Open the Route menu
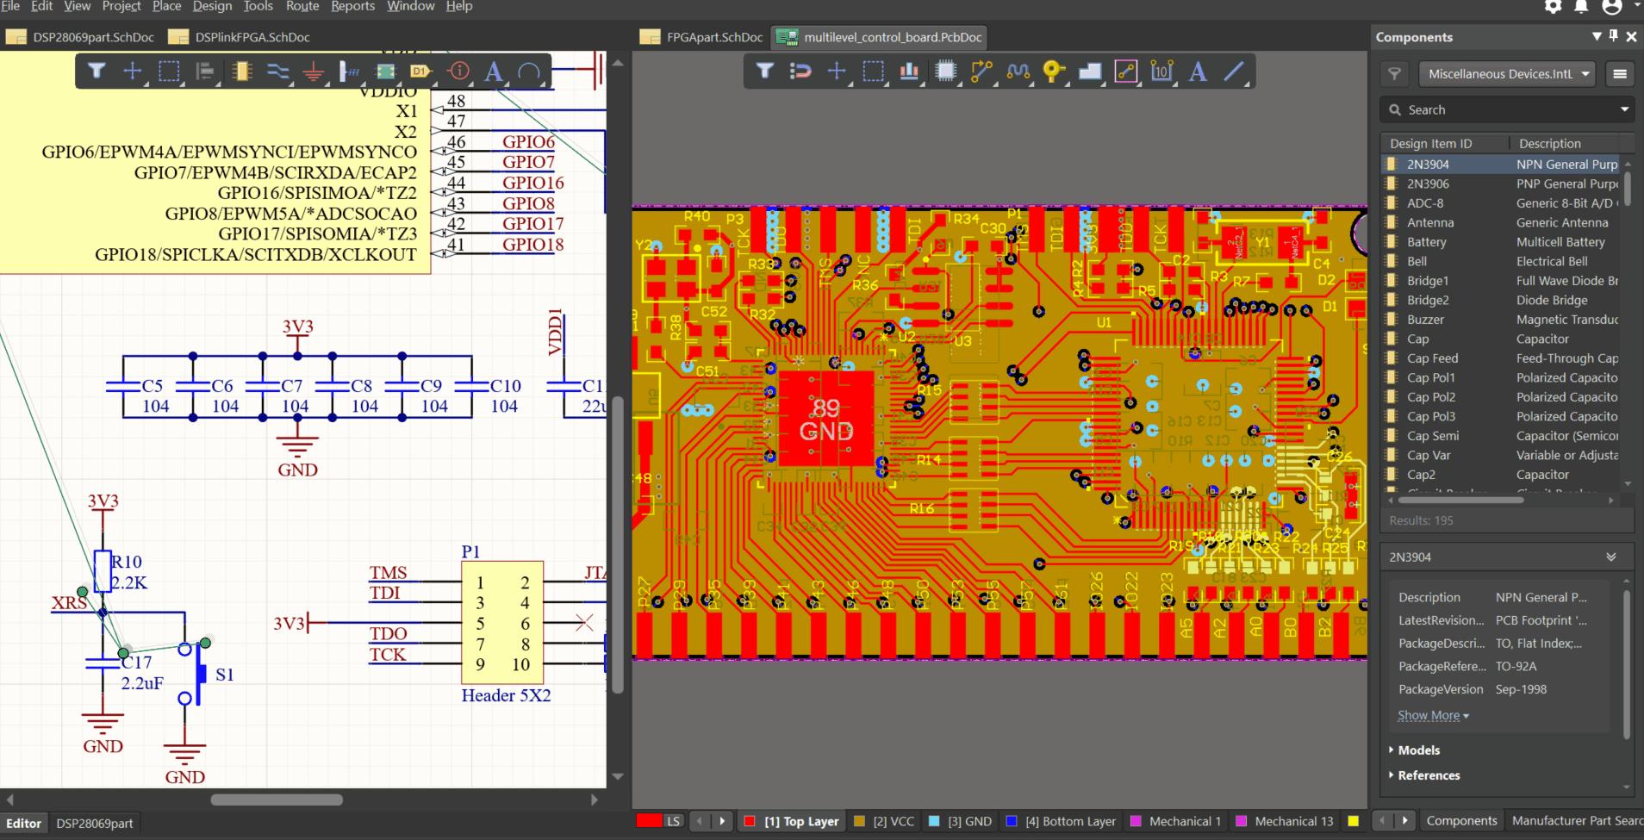Screen dimensions: 1644x840 click(x=302, y=7)
